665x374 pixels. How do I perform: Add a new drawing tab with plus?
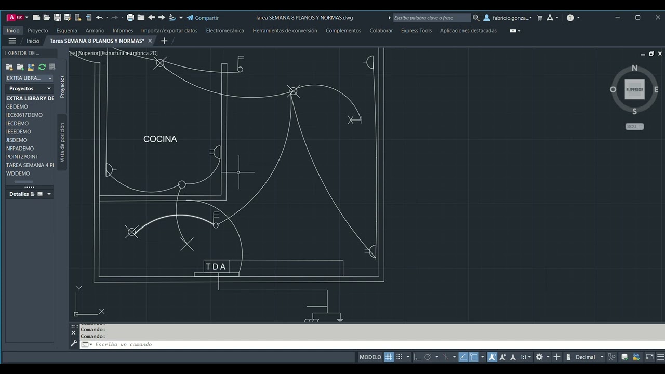[x=164, y=41]
